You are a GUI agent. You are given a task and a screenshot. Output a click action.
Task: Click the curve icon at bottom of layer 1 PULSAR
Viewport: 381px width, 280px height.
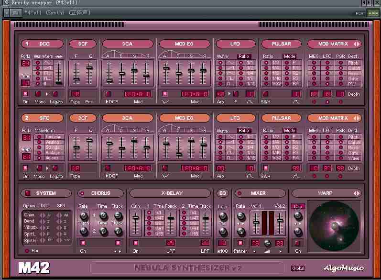tap(296, 101)
